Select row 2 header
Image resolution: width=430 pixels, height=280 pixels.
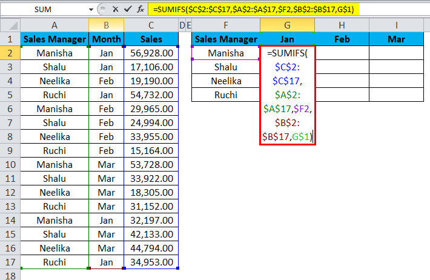point(10,53)
